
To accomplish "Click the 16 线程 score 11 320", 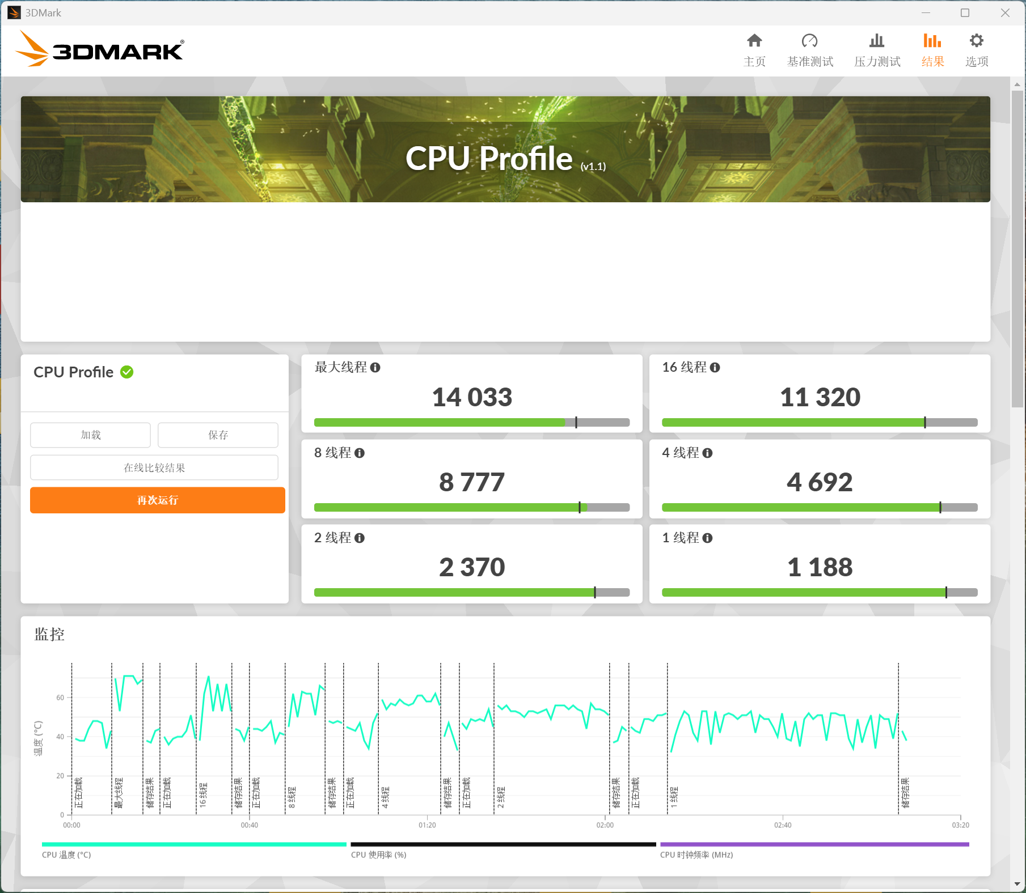I will [x=820, y=397].
